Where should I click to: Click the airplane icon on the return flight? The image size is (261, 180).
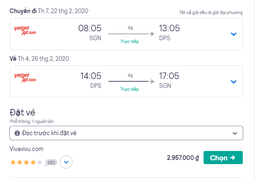pos(152,81)
